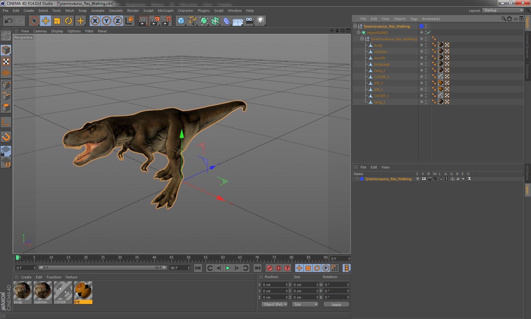Open Render Settings icon
The width and height of the screenshot is (531, 319).
pos(166,21)
